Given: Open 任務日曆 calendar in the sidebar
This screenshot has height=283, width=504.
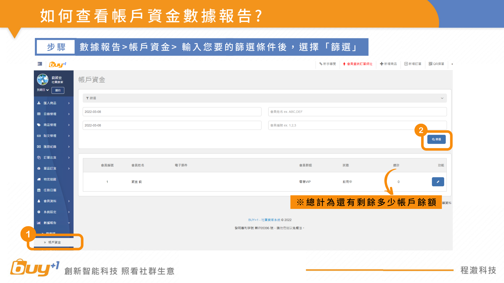Looking at the screenshot, I should pyautogui.click(x=50, y=190).
